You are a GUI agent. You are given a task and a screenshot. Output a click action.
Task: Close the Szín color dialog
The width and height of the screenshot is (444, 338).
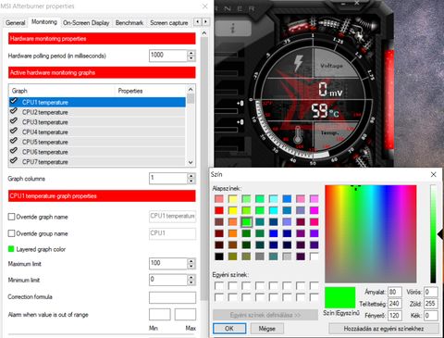[433, 174]
